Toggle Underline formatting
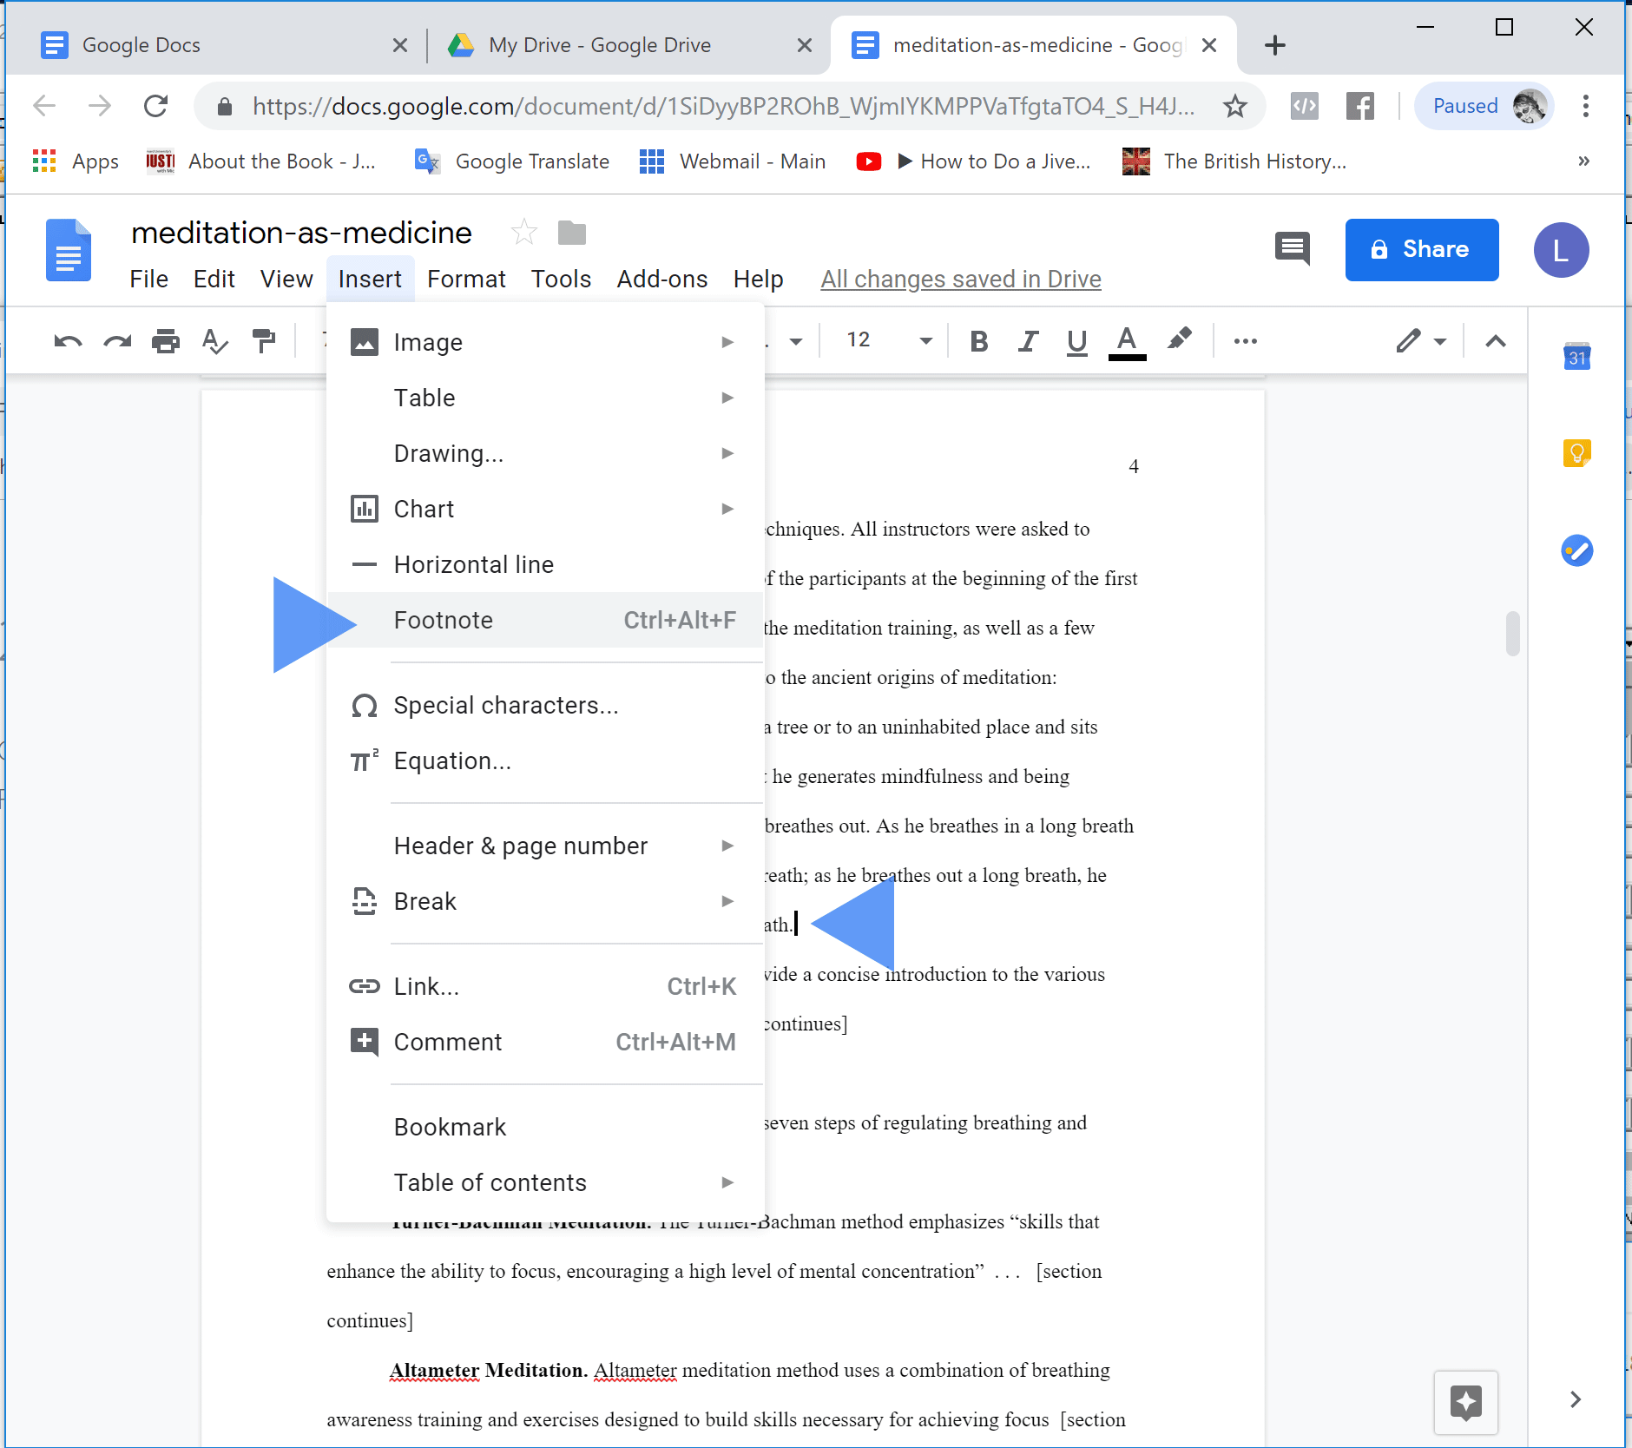This screenshot has height=1448, width=1632. pyautogui.click(x=1076, y=341)
